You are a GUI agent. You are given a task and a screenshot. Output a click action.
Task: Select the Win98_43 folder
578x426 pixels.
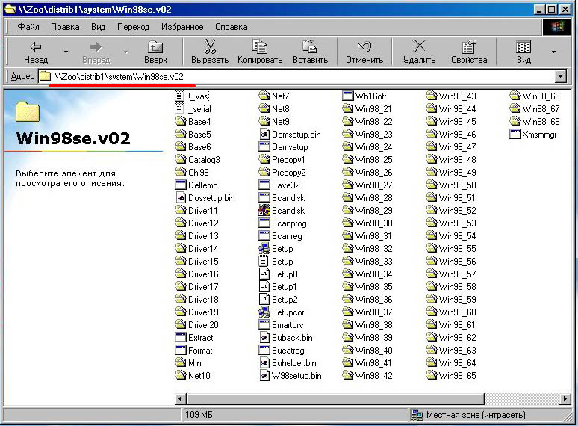451,96
